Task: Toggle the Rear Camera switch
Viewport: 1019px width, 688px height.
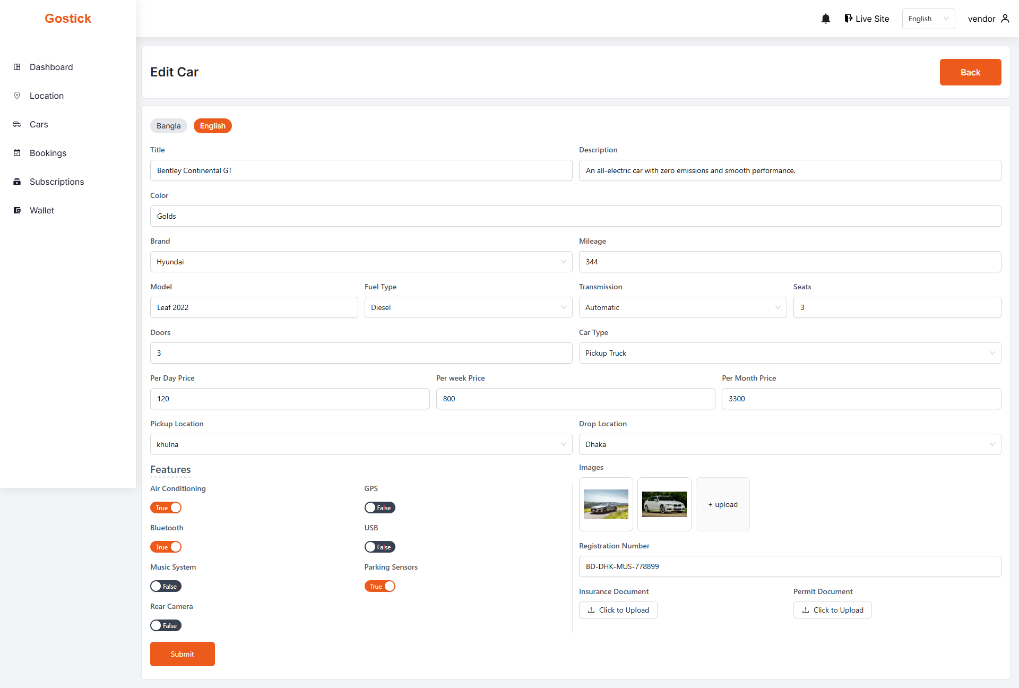Action: pyautogui.click(x=166, y=625)
